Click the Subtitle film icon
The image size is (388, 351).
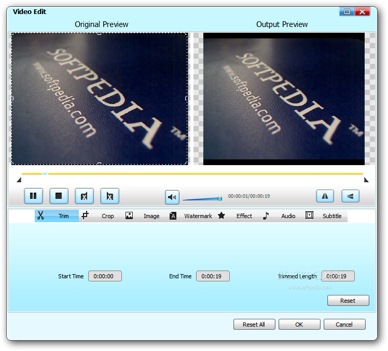click(x=309, y=215)
